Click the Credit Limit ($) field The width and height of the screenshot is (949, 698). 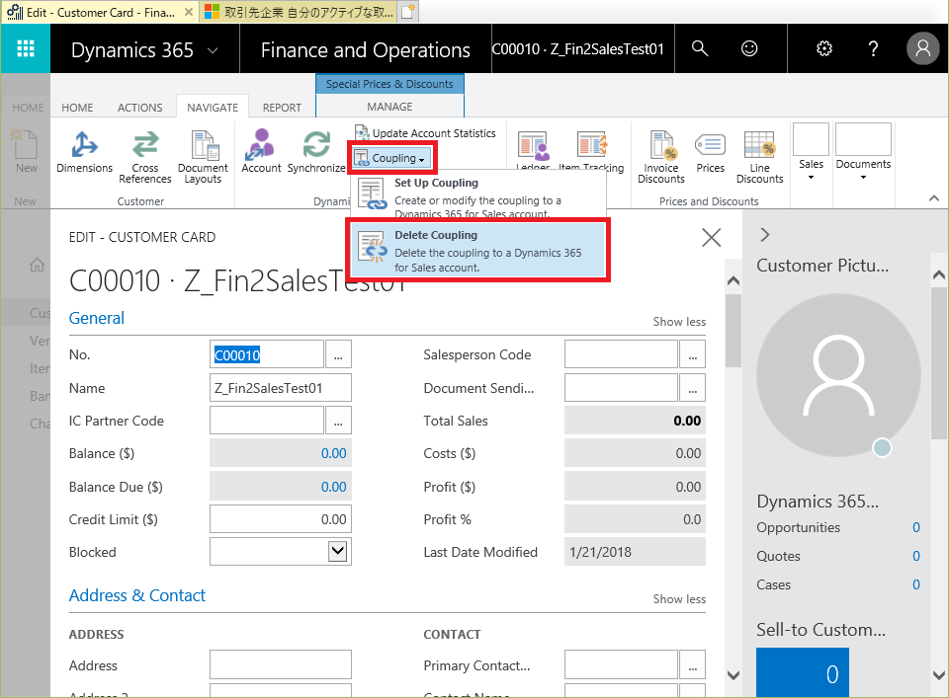[280, 519]
